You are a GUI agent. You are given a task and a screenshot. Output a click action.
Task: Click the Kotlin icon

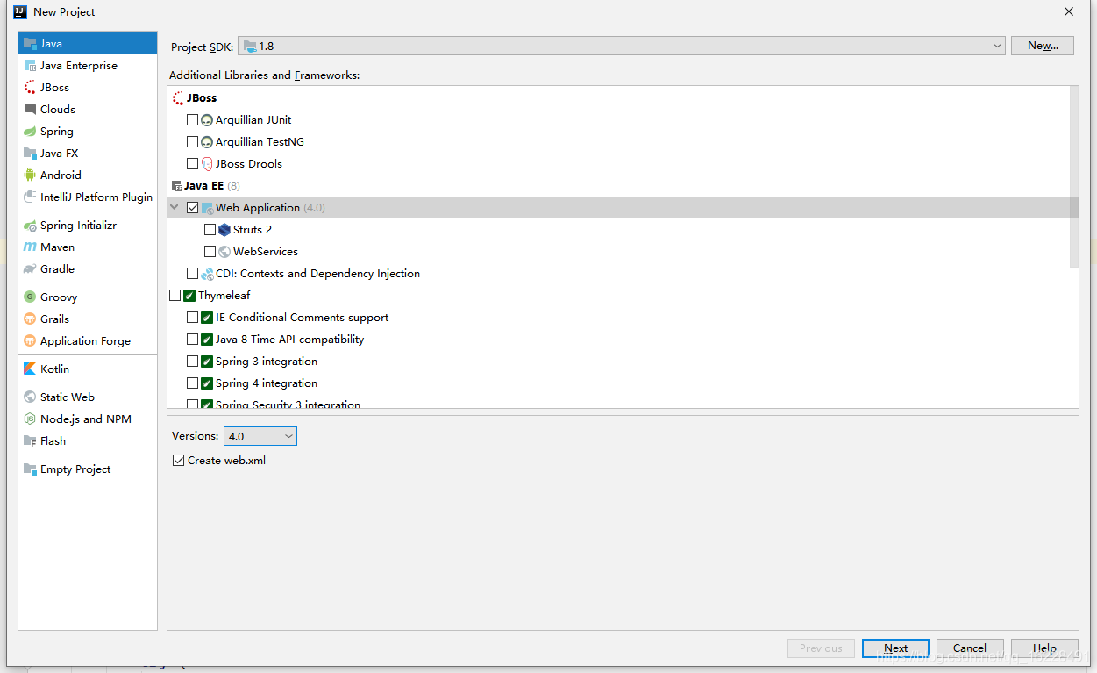[30, 369]
